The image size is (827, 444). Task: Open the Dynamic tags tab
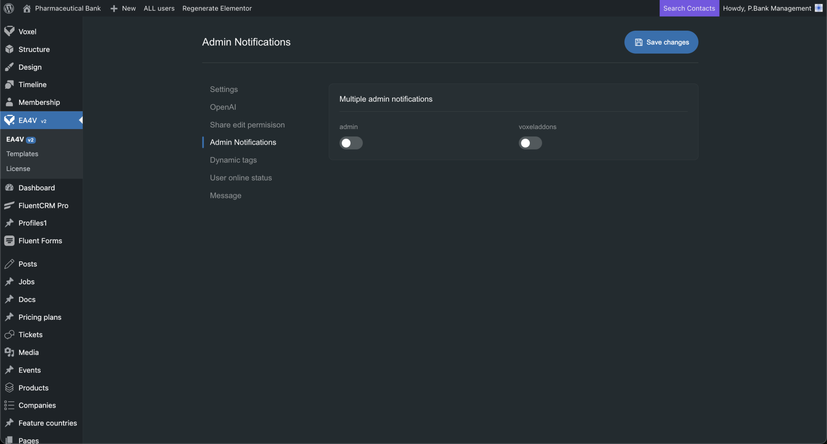click(233, 160)
